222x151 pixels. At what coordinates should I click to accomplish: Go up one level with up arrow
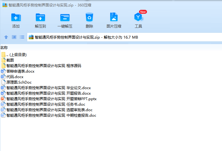tap(6, 37)
